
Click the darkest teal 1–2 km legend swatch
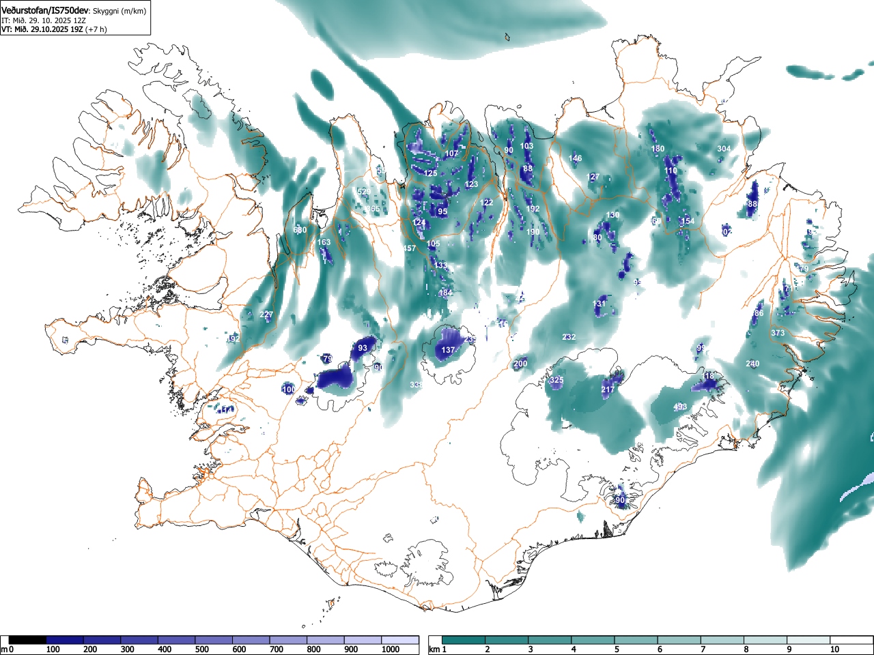pos(464,640)
